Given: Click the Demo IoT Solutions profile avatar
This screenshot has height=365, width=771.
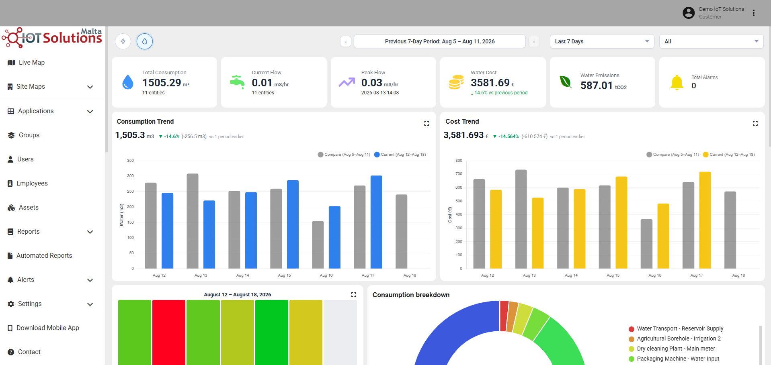Looking at the screenshot, I should (x=689, y=13).
